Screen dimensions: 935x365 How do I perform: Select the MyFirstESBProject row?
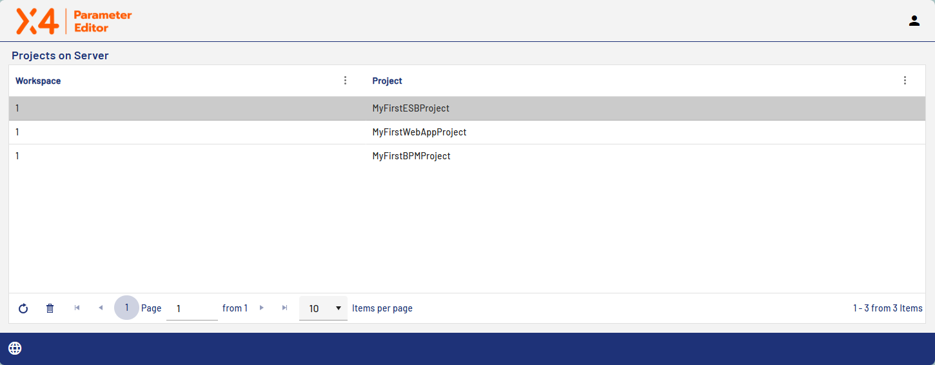pos(411,108)
